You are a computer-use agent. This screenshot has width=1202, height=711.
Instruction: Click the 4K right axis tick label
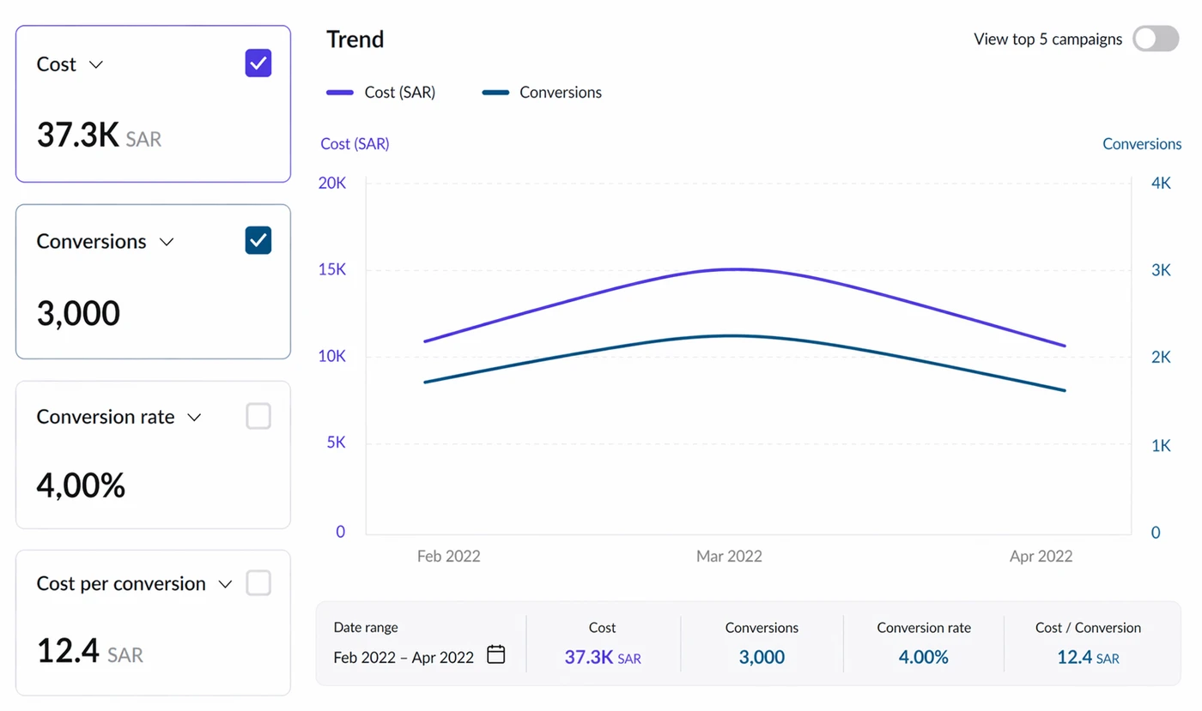[1162, 183]
